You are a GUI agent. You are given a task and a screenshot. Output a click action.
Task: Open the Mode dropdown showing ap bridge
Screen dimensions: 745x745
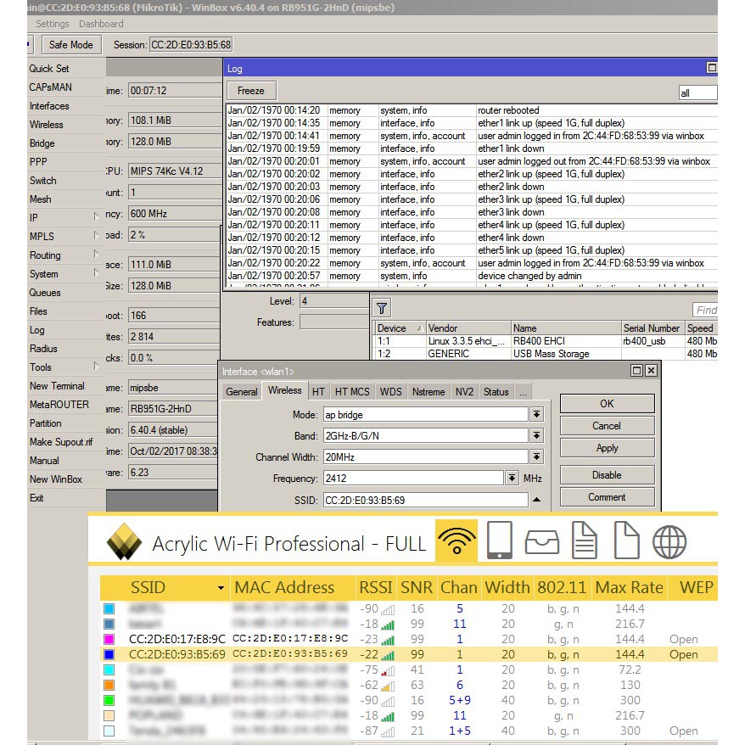click(x=536, y=414)
